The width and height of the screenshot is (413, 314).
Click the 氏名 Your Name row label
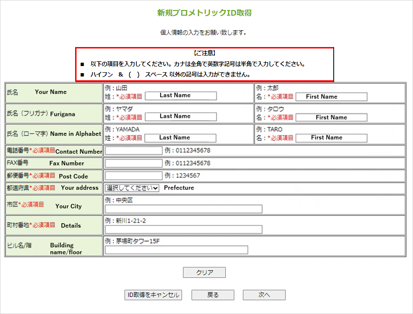tap(37, 92)
